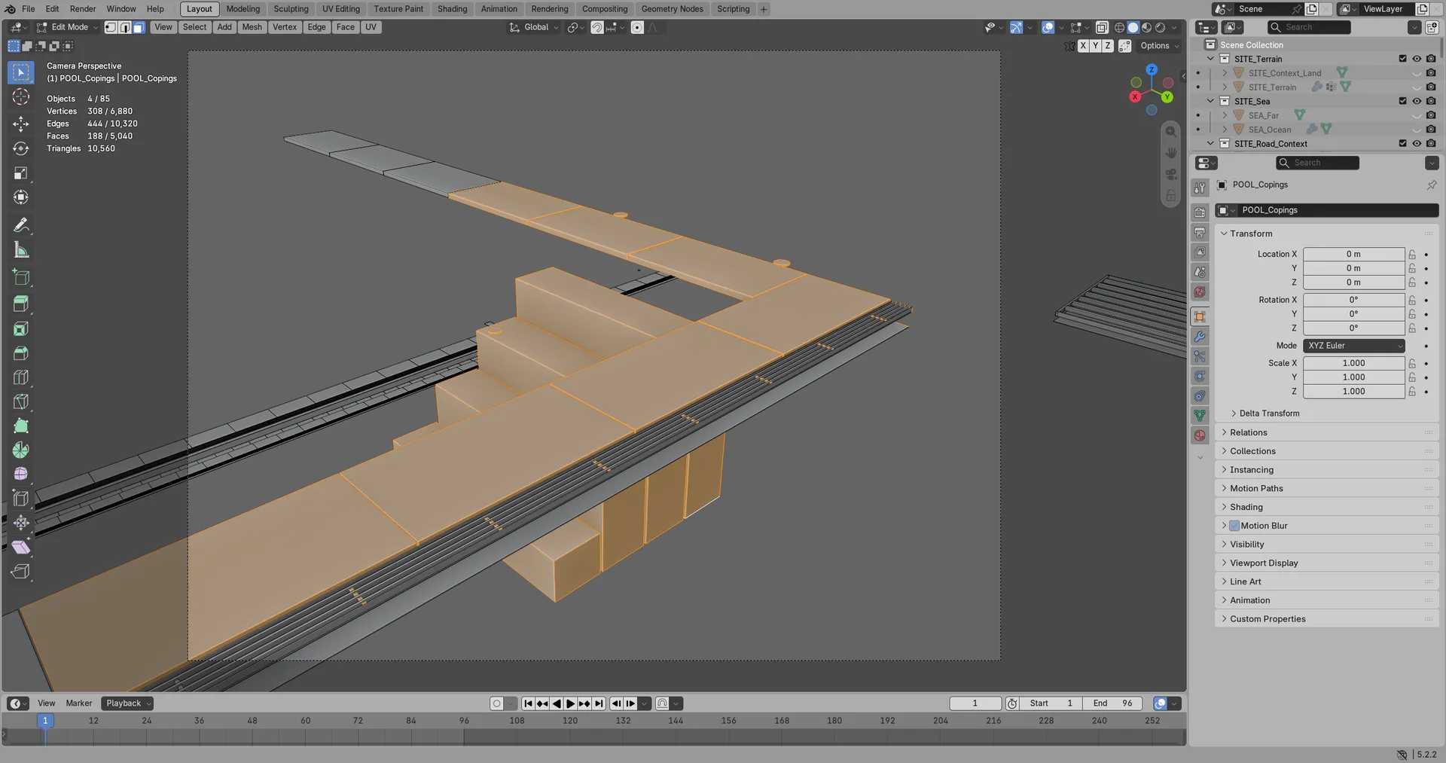The width and height of the screenshot is (1446, 763).
Task: Toggle SITE_Terrain collection exclude checkbox
Action: pos(1402,59)
